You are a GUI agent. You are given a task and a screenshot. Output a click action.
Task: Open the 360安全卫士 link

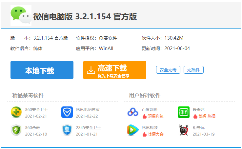coord(36,110)
